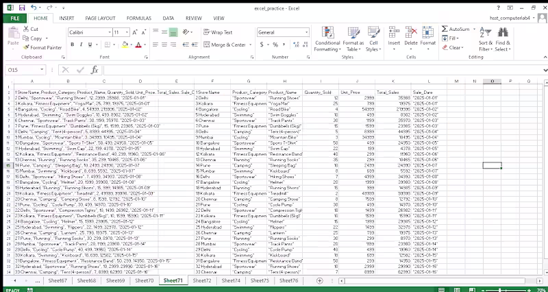Decrease the indent level
This screenshot has height=292, width=548.
[x=186, y=45]
